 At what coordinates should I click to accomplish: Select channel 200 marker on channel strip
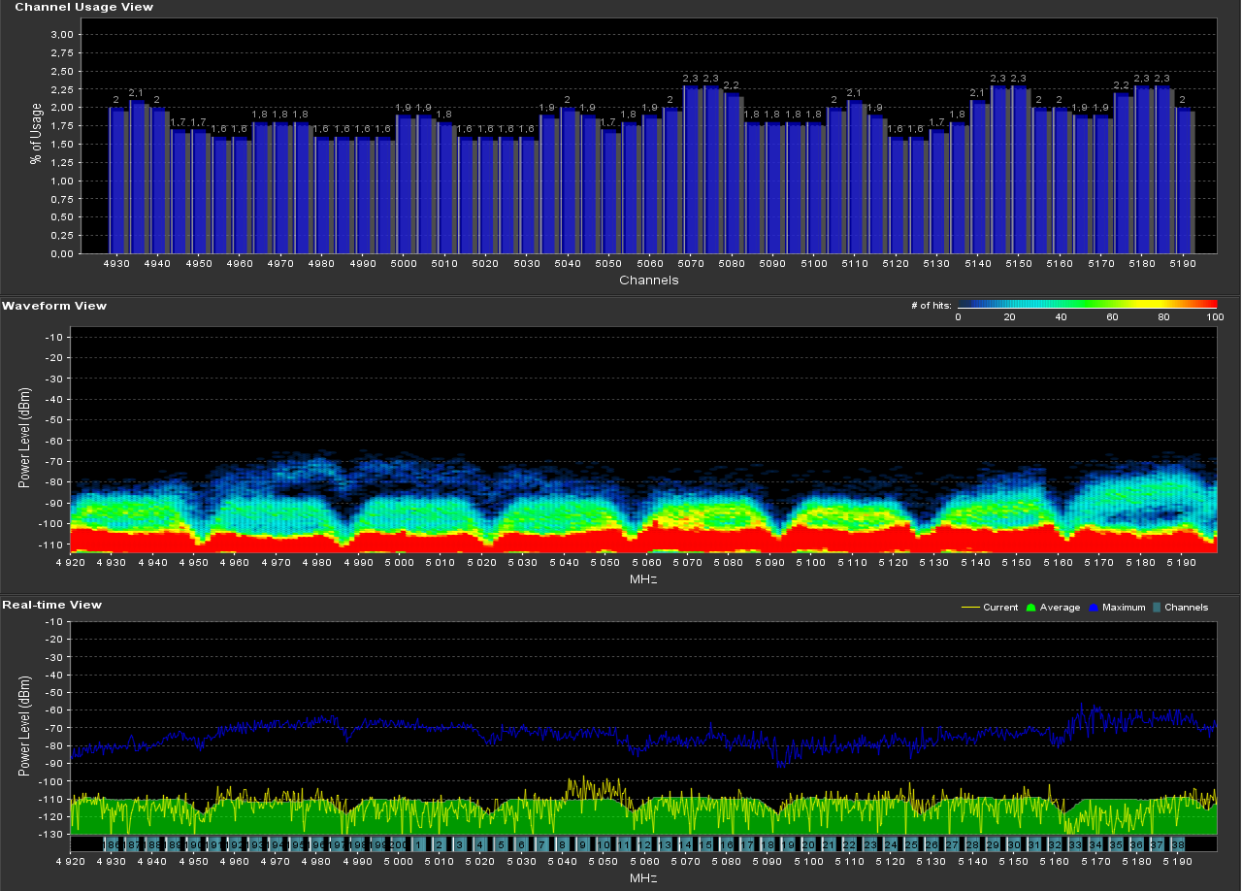(x=397, y=844)
